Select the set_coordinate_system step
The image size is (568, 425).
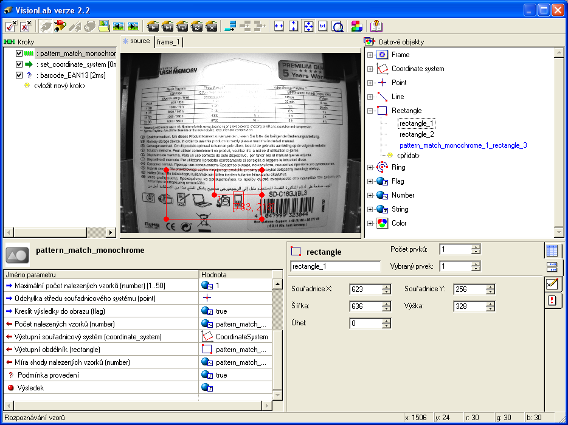coord(76,64)
